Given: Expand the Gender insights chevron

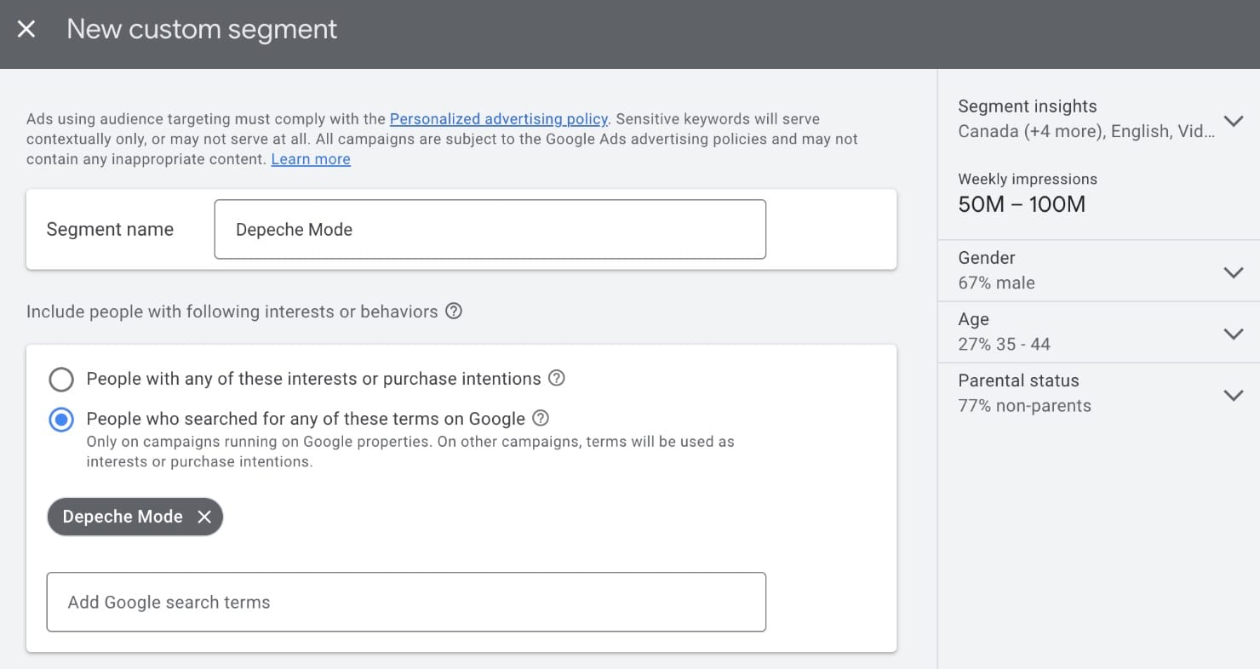Looking at the screenshot, I should coord(1232,272).
